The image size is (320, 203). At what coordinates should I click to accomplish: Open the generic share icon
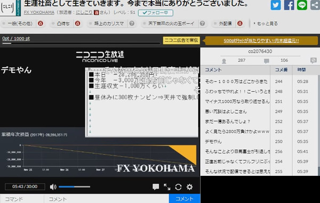point(315,5)
